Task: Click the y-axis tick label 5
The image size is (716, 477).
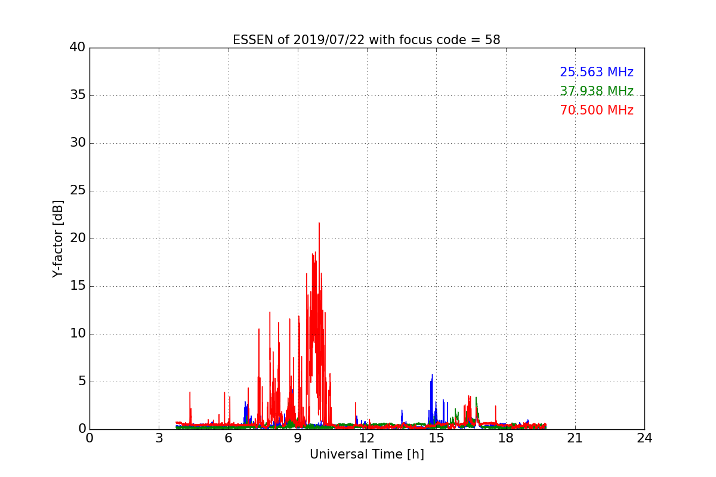Action: pos(82,382)
